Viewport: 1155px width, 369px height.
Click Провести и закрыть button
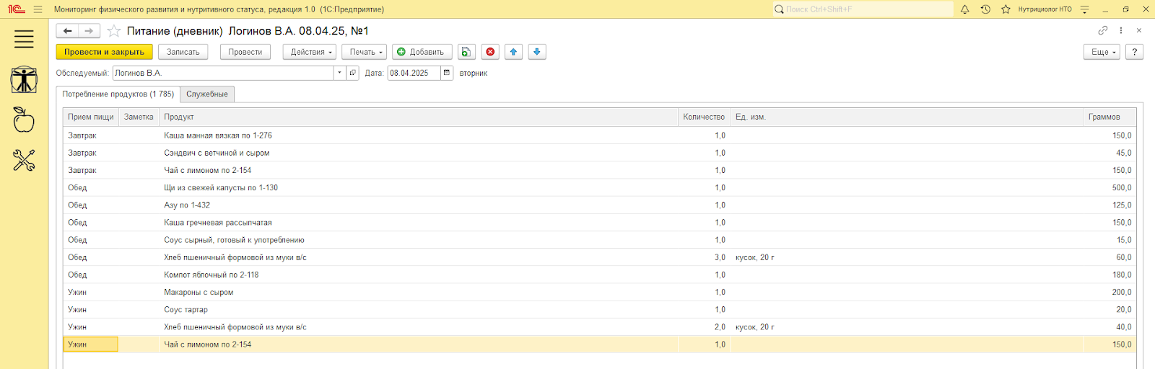click(x=104, y=52)
